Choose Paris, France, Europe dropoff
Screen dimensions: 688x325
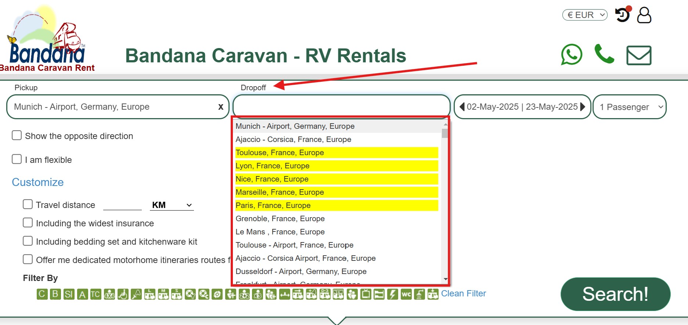point(337,205)
